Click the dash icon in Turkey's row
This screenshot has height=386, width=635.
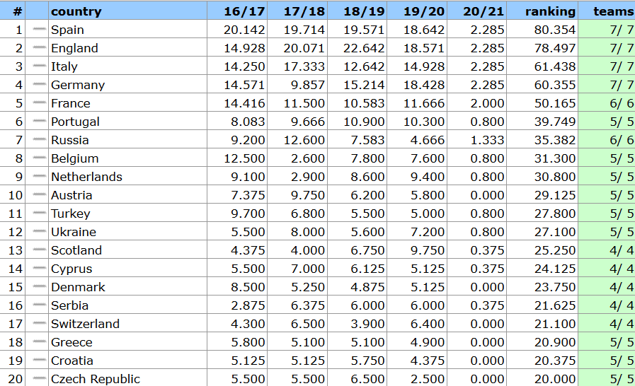pos(39,213)
